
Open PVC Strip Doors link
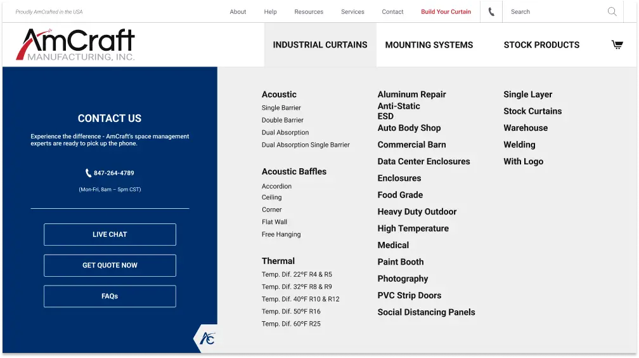tap(409, 295)
